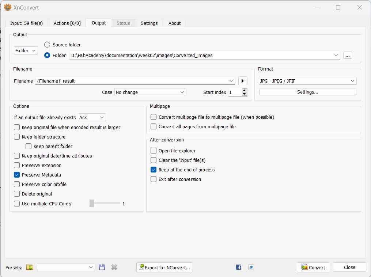
Task: Enable Convert multipage file to multipage file
Action: [154, 117]
